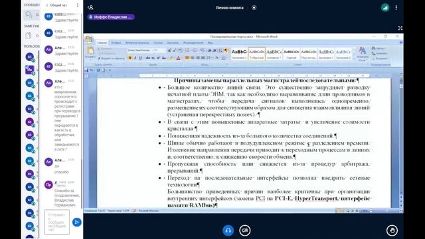425x239 pixels.
Task: Open Word Help question mark icon
Action: 401,42
